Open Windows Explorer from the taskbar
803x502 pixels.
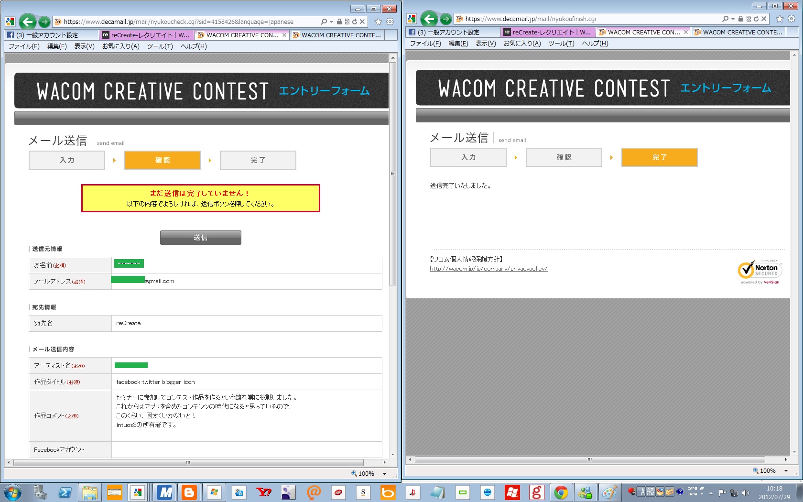click(89, 492)
